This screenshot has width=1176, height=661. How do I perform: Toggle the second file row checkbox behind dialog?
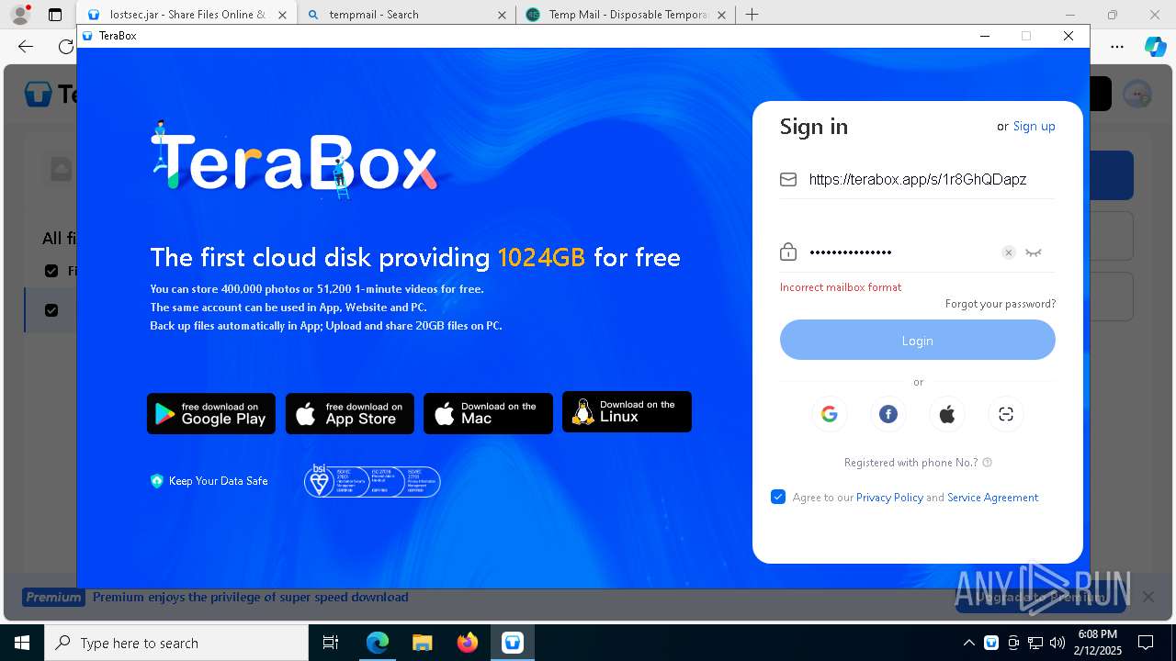51,310
